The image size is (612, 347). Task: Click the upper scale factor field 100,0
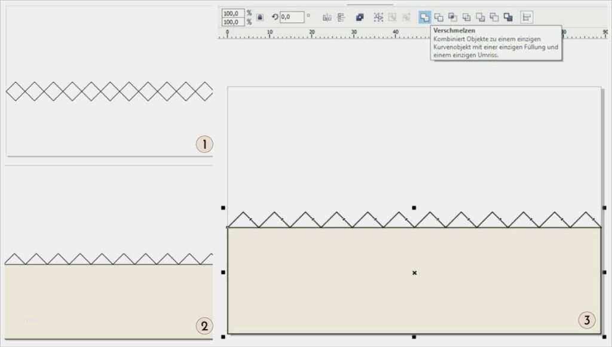(x=232, y=13)
